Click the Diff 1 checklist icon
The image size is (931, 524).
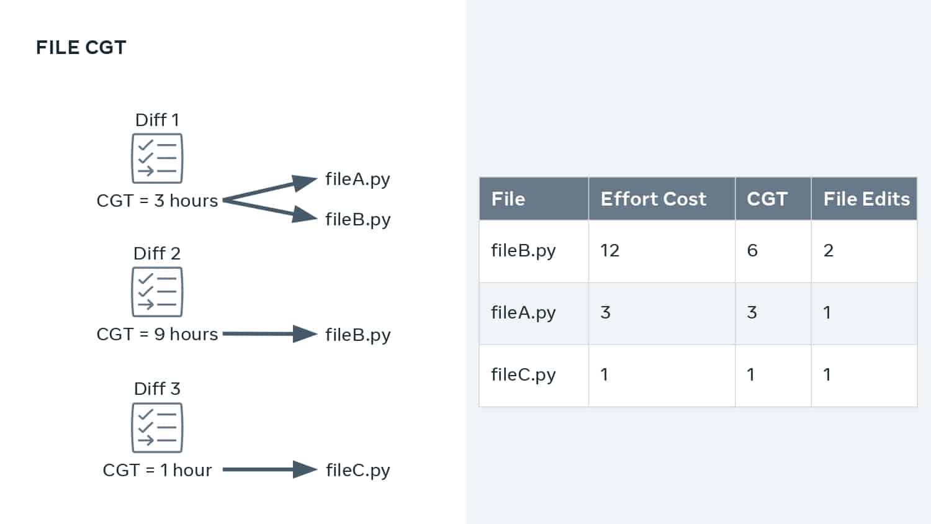(157, 158)
